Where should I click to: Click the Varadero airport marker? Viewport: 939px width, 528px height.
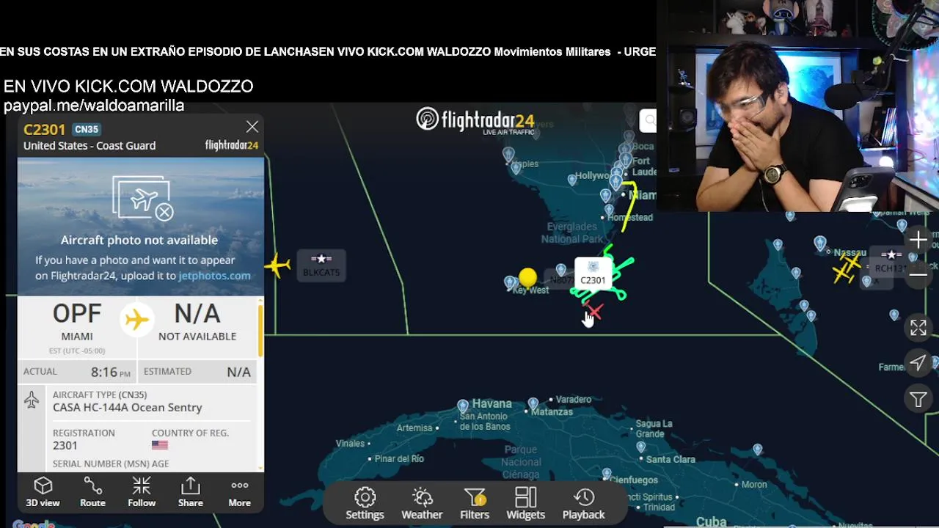click(533, 403)
